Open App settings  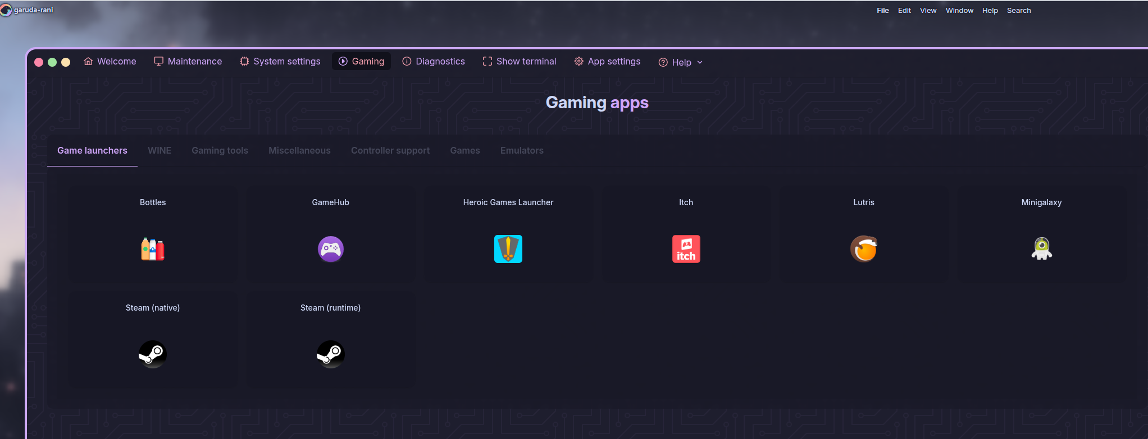tap(608, 62)
